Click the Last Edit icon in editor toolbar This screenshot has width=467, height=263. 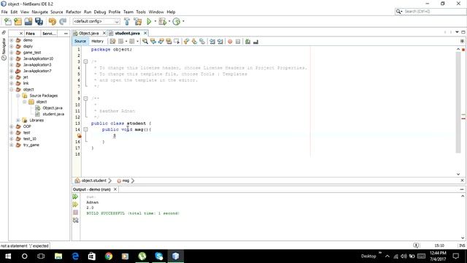pos(112,42)
